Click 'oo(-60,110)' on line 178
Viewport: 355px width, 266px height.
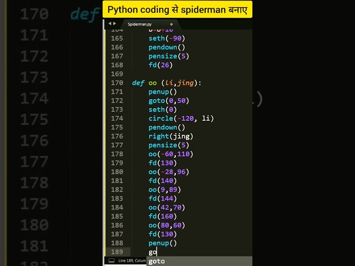(171, 154)
